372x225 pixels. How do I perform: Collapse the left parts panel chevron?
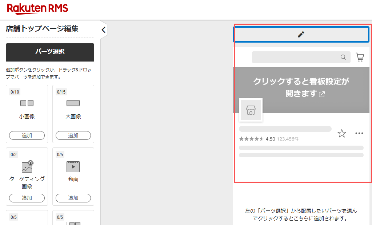click(103, 30)
